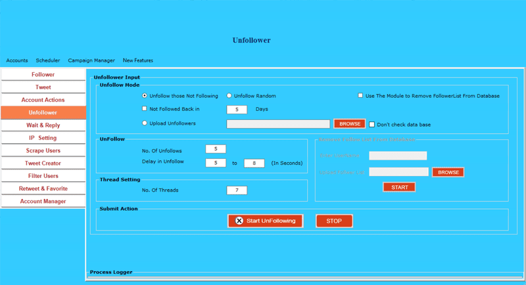Screen dimensions: 526x285
Task: Click the Start UnFollowing button
Action: (x=266, y=221)
